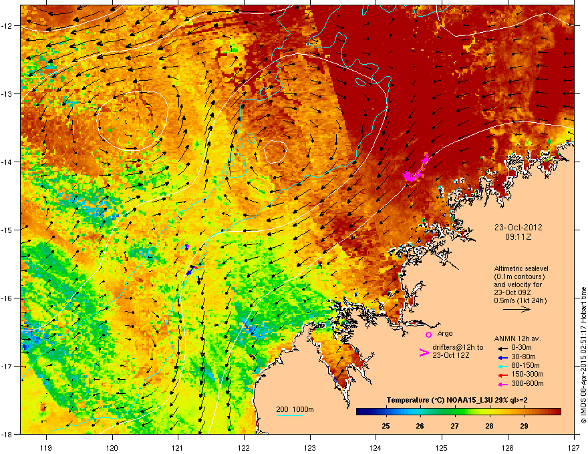Click longitude axis label 127
Viewport: 588px width, 454px height.
(x=574, y=447)
